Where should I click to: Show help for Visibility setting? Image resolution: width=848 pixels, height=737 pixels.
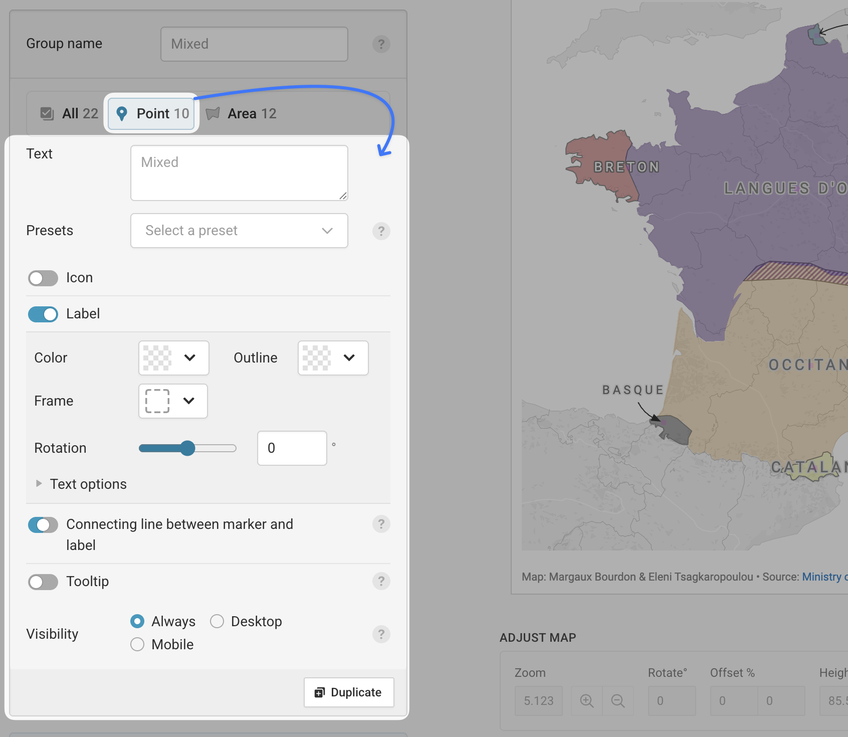coord(381,634)
